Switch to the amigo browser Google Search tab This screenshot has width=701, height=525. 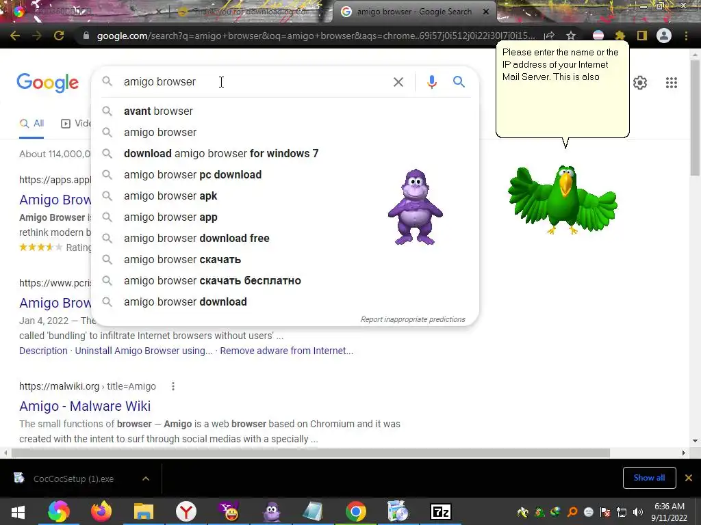point(414,12)
